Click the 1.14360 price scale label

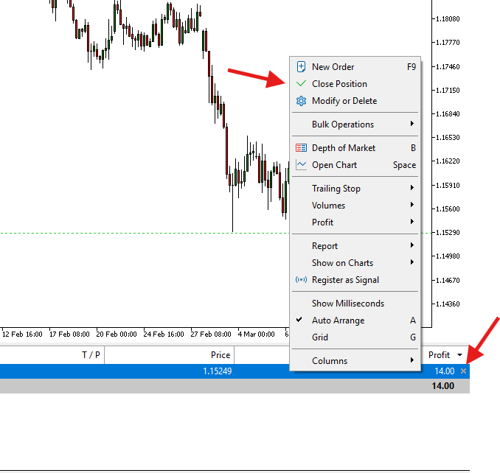(x=448, y=304)
